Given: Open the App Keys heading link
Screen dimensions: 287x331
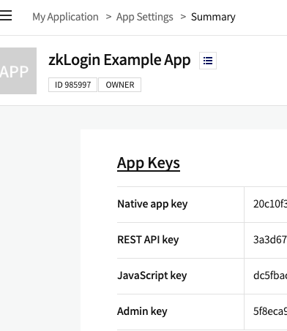Looking at the screenshot, I should click(149, 163).
